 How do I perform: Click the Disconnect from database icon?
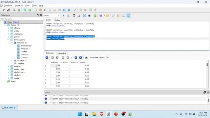pyautogui.click(x=9, y=10)
